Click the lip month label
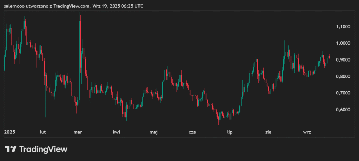359x161 pixels. click(x=230, y=132)
